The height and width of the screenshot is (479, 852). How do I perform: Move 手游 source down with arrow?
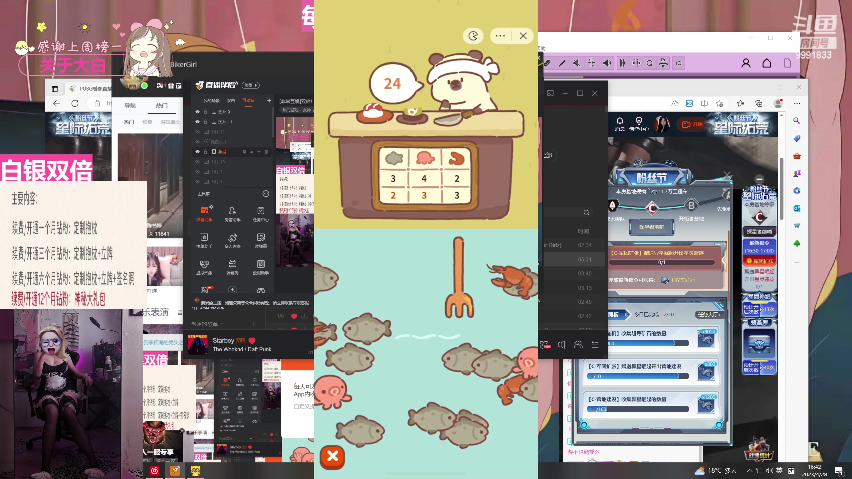(259, 152)
